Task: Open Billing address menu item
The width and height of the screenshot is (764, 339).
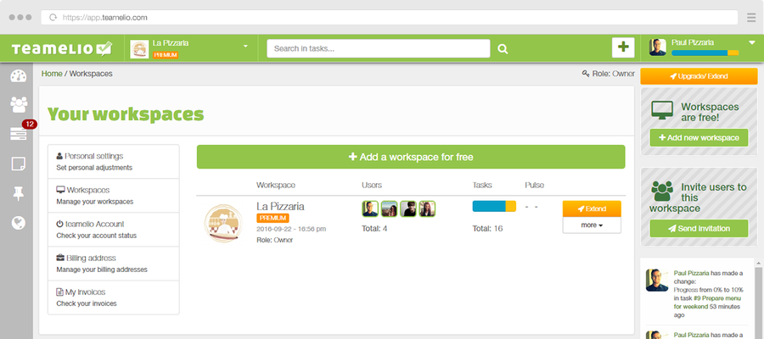Action: tap(114, 264)
